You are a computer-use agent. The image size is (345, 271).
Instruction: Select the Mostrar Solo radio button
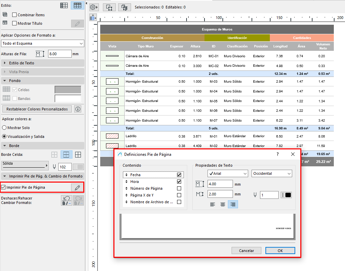pyautogui.click(x=4, y=128)
